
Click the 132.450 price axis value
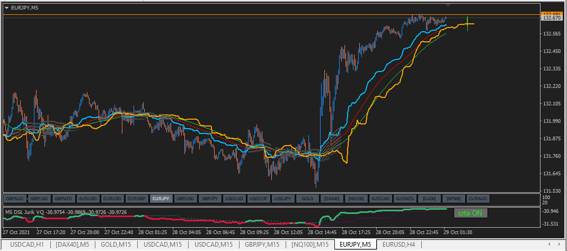pos(552,51)
